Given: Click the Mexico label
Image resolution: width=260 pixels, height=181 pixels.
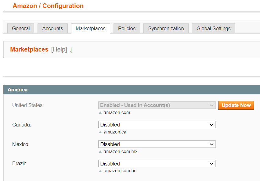Looking at the screenshot, I should pyautogui.click(x=21, y=144).
